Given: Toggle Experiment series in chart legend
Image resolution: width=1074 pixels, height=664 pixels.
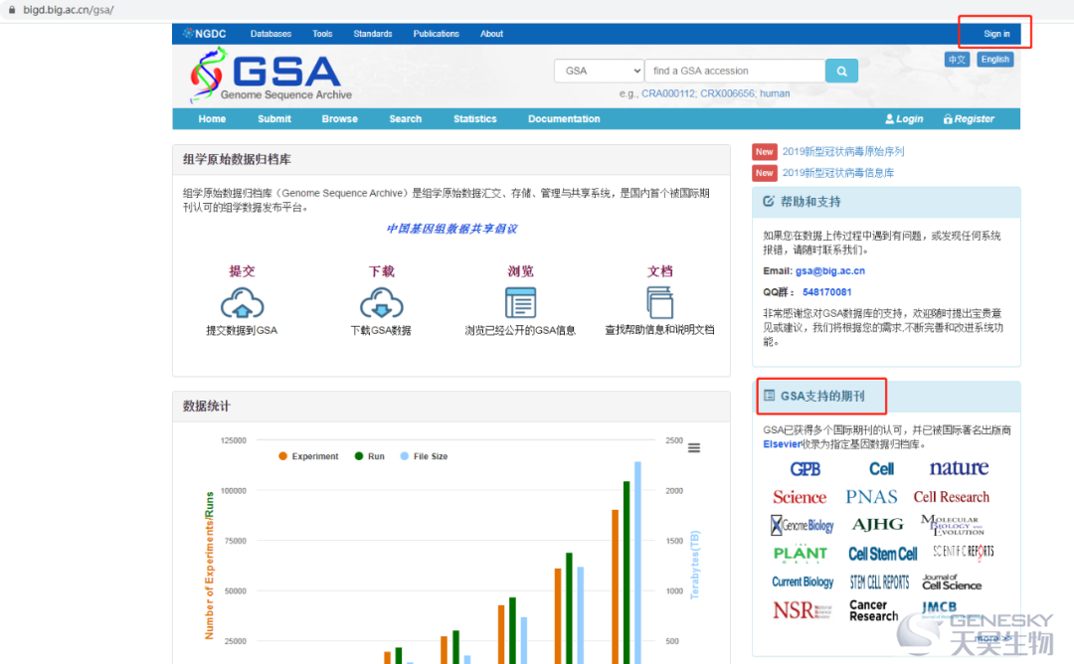Looking at the screenshot, I should (309, 456).
